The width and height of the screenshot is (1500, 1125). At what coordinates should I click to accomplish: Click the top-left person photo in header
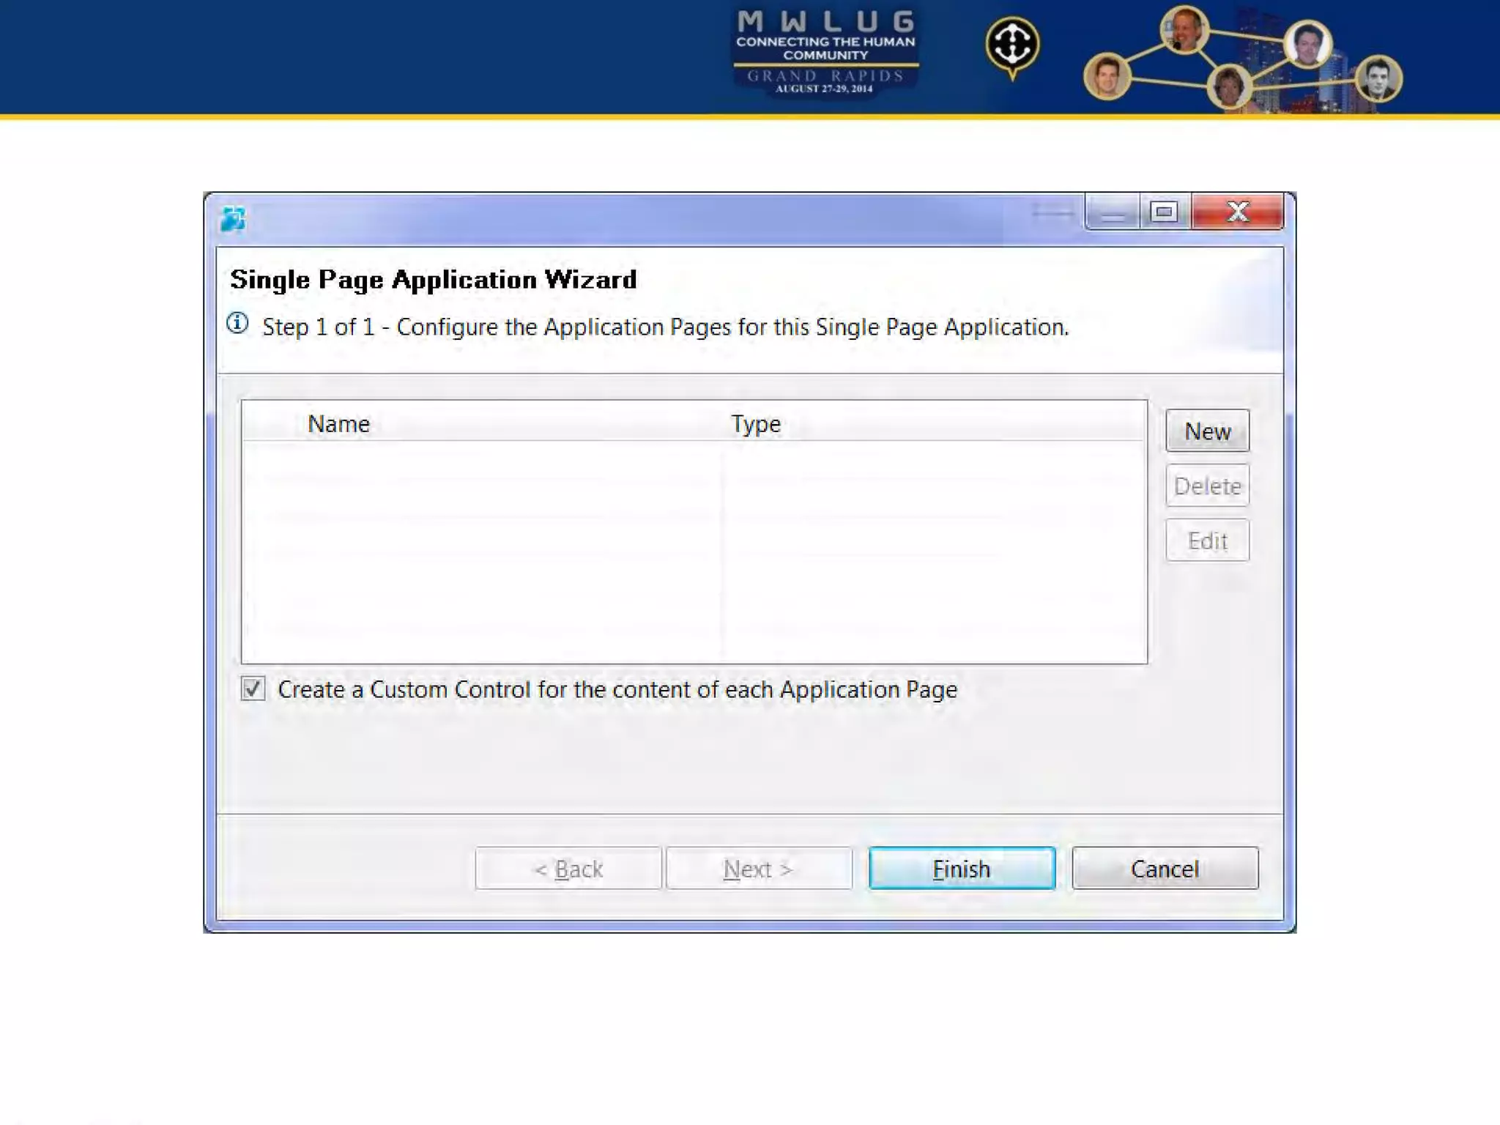click(1184, 29)
